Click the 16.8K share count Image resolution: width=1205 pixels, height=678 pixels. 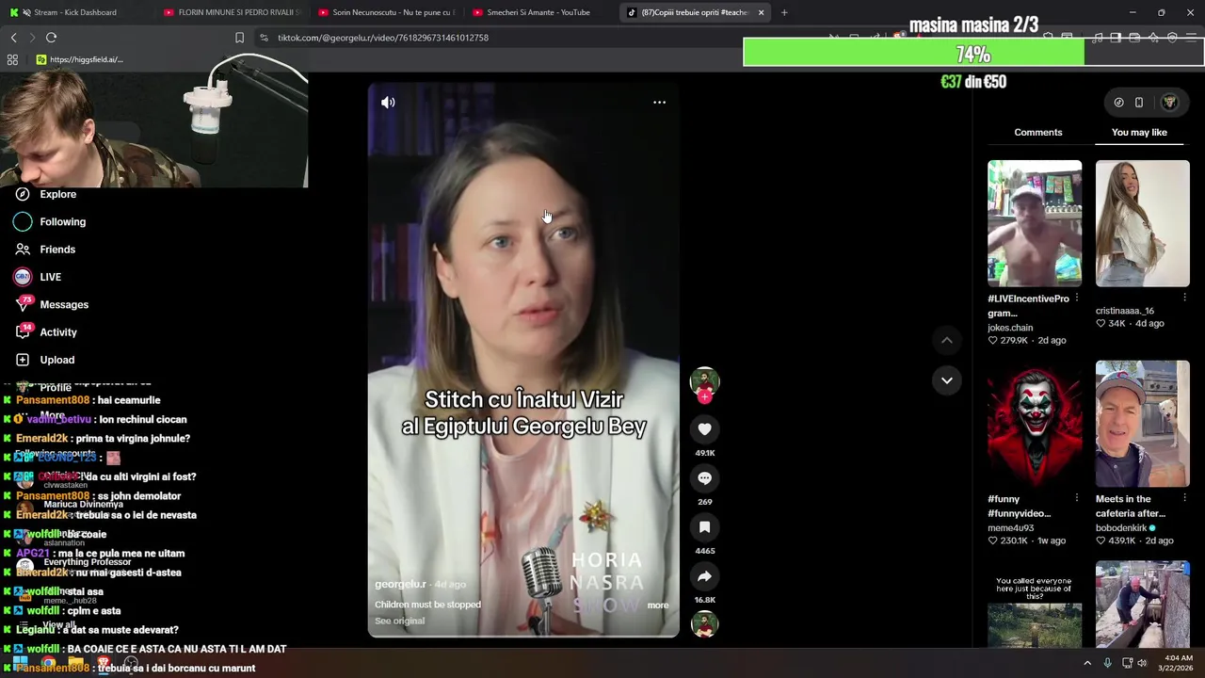click(704, 600)
